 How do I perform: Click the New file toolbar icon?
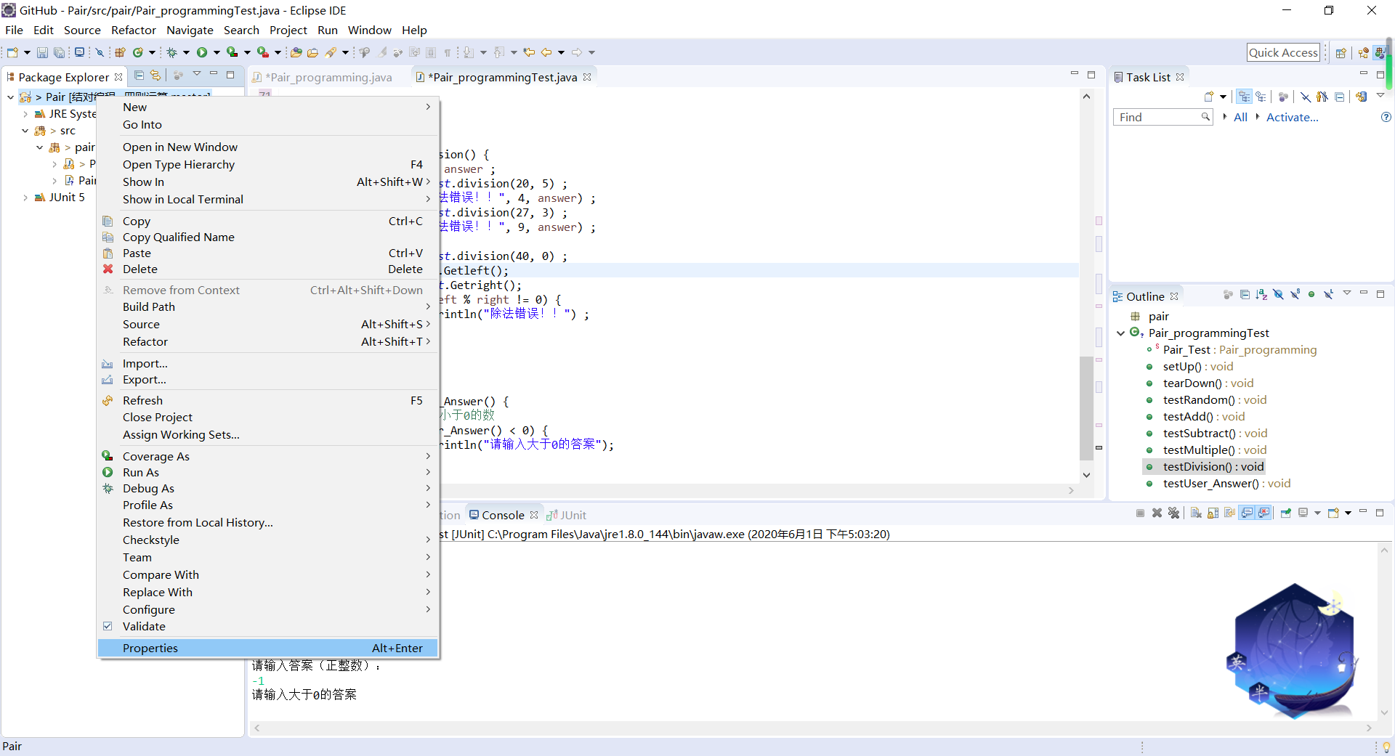[x=12, y=52]
